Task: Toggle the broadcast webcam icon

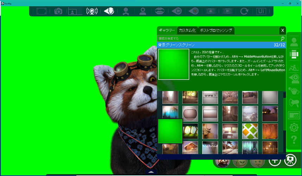Action: coord(92,11)
